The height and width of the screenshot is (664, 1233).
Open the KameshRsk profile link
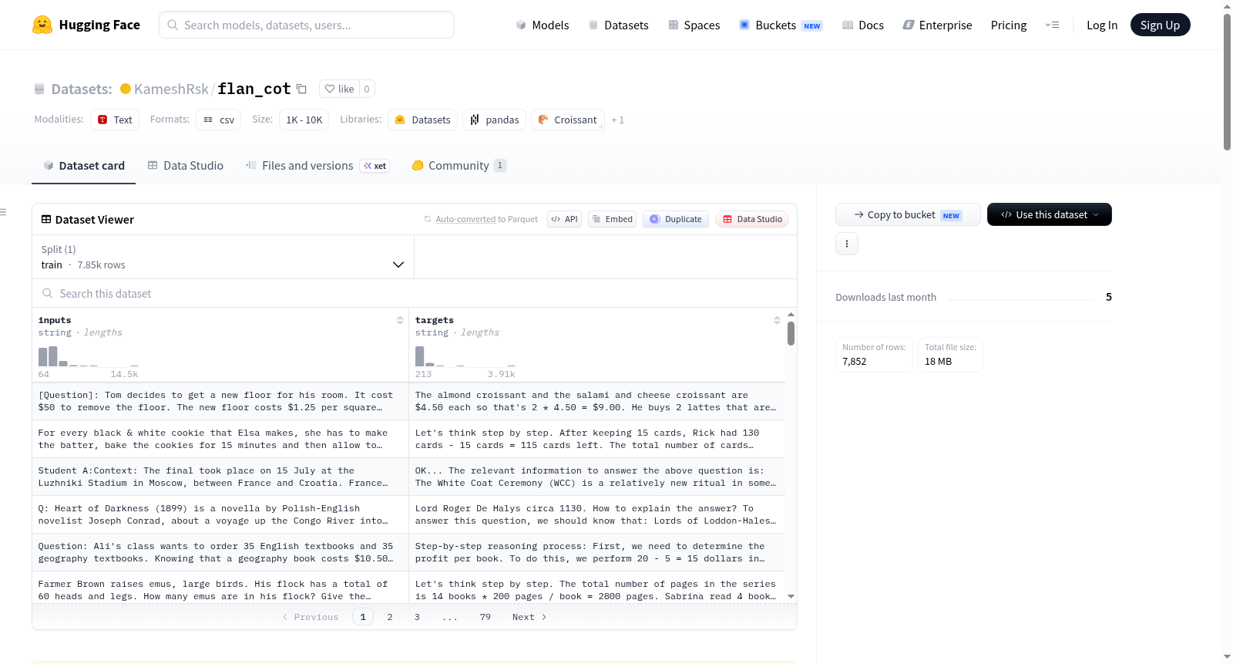point(171,89)
